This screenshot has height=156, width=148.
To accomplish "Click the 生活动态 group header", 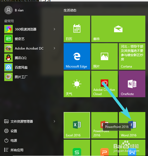I will click(x=70, y=10).
